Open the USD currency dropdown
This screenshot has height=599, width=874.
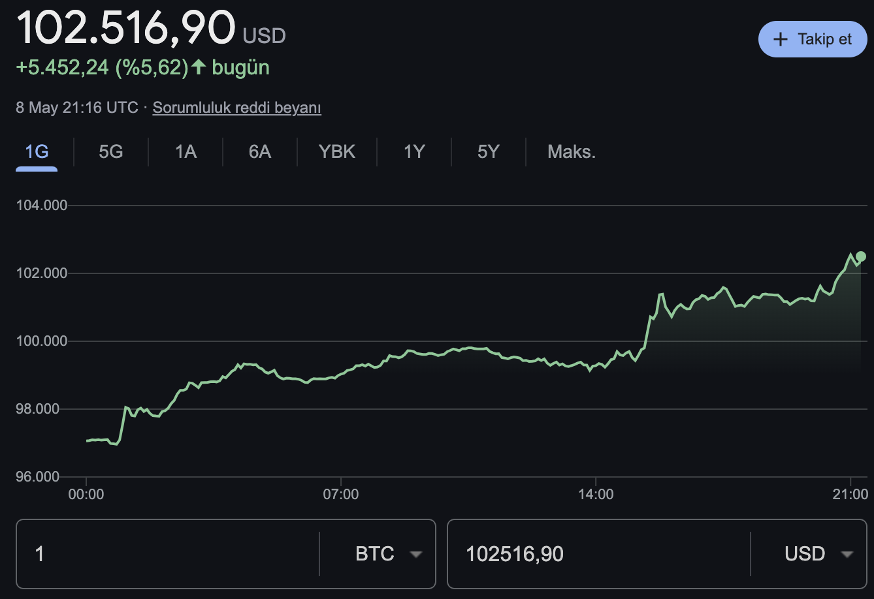pyautogui.click(x=819, y=554)
